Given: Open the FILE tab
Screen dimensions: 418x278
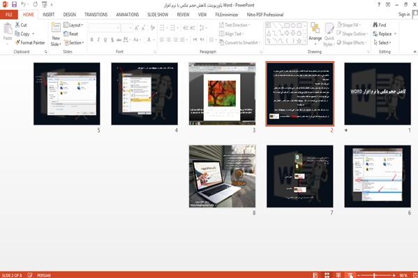Looking at the screenshot, I should [9, 15].
